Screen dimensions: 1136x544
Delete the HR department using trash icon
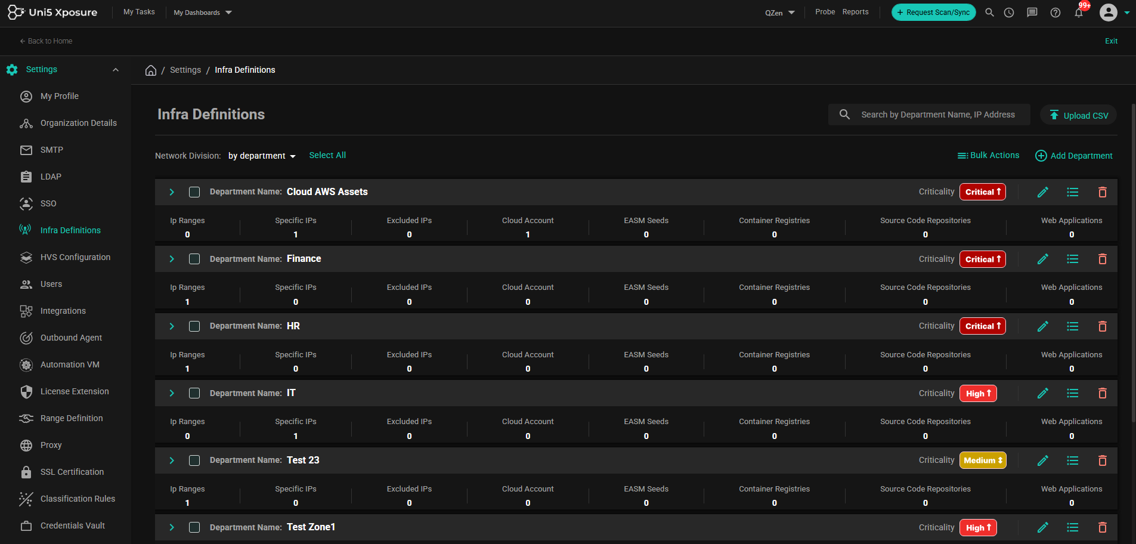click(x=1102, y=326)
